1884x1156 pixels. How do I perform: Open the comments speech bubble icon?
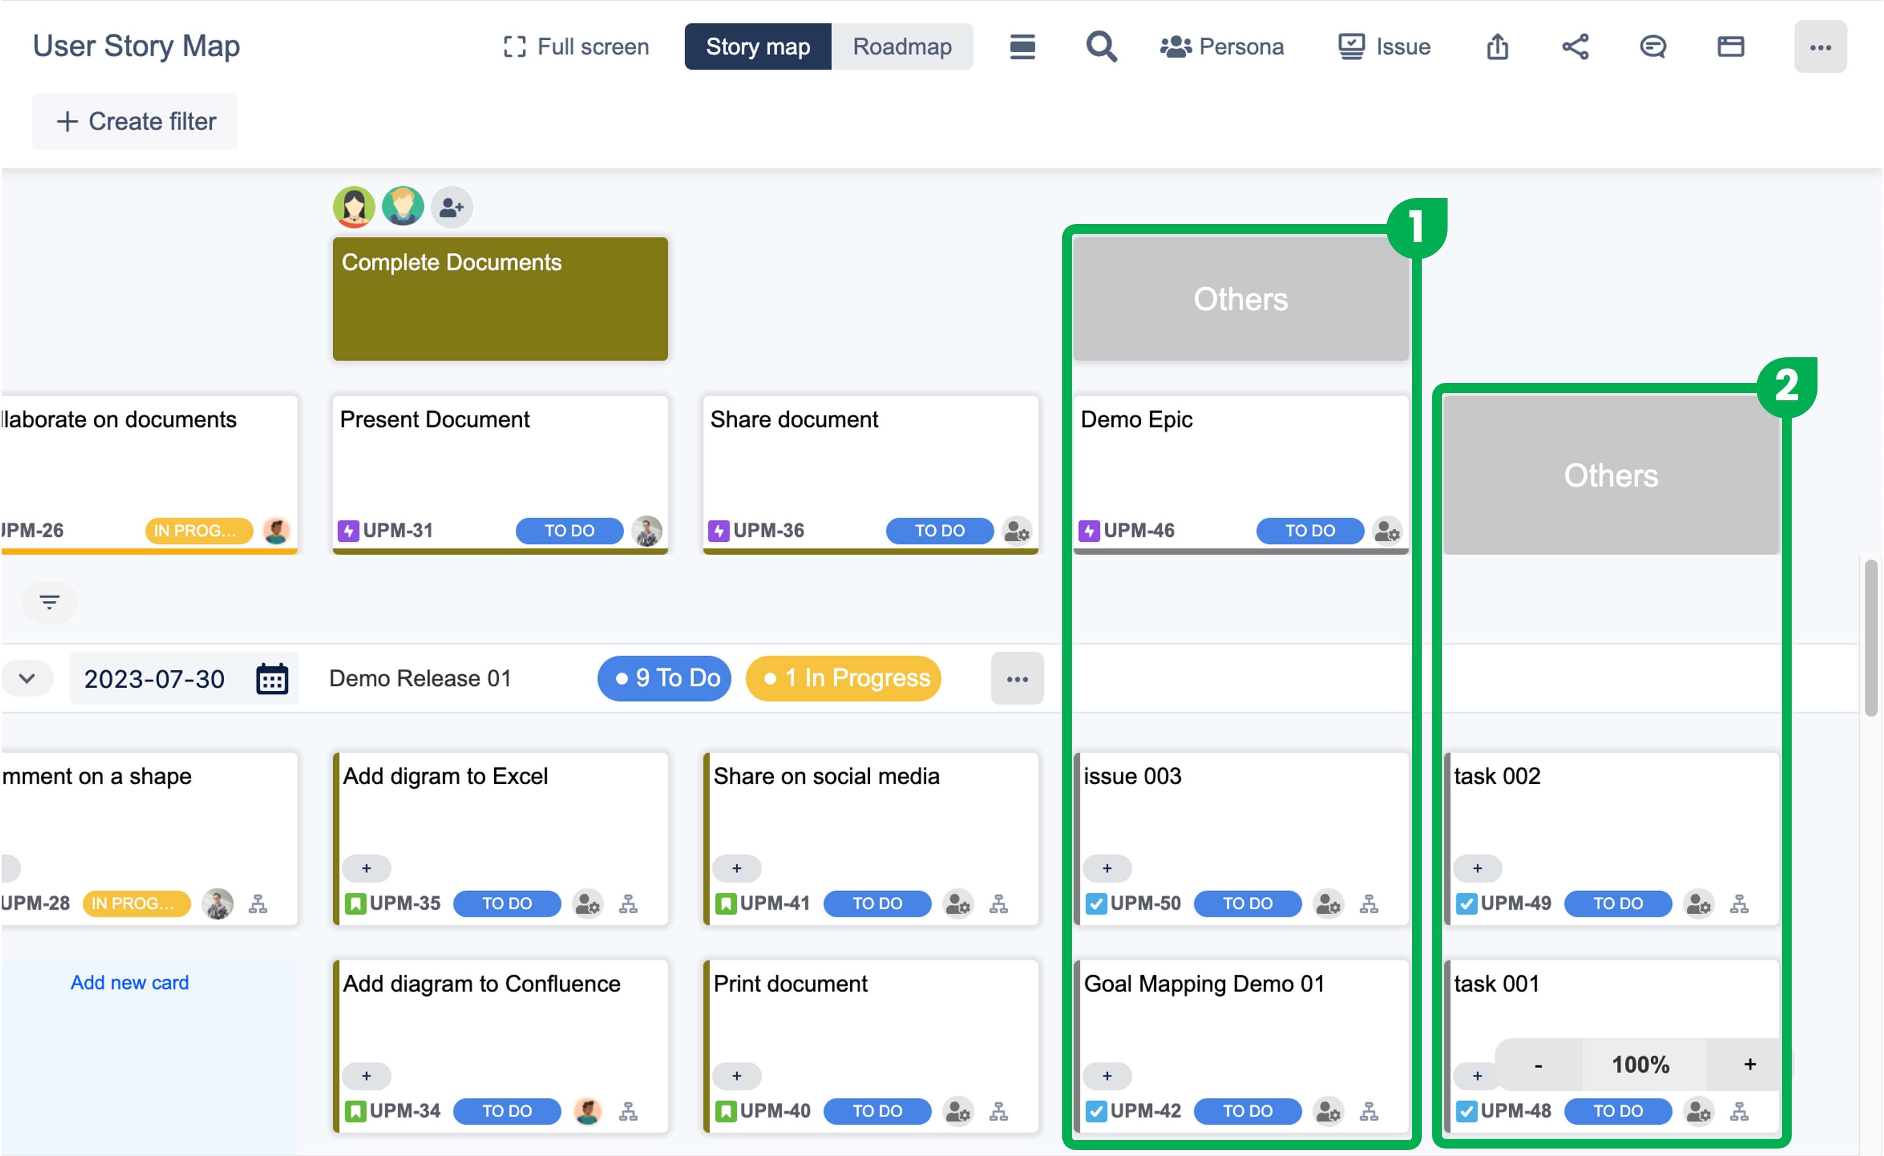click(1652, 47)
